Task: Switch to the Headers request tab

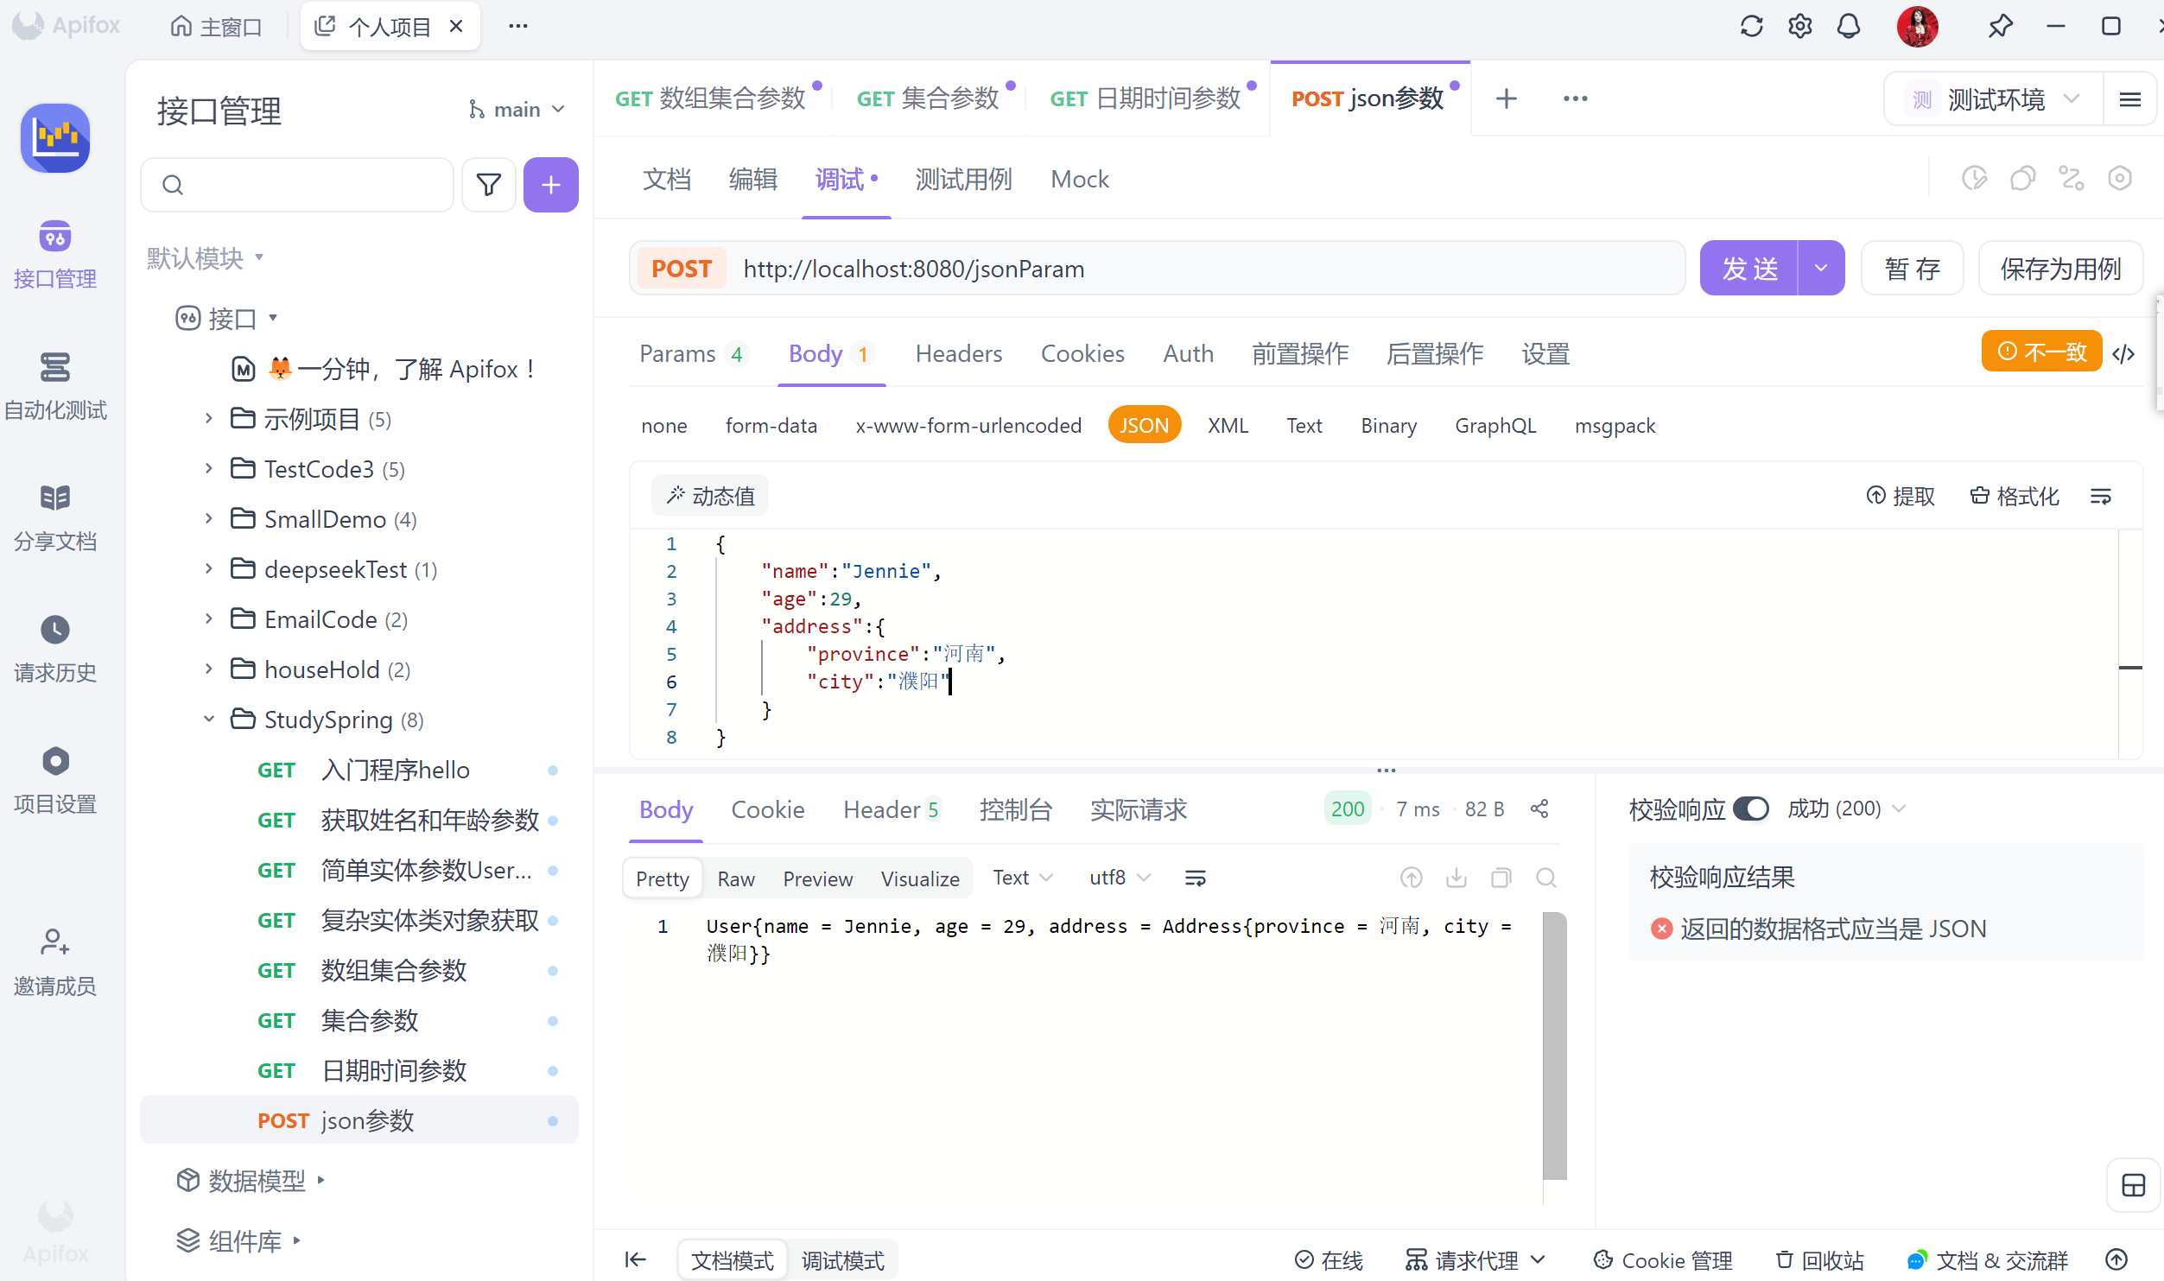Action: 958,353
